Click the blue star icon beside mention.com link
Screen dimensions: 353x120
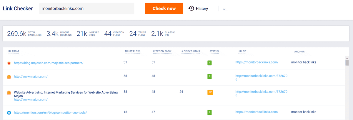tap(9, 112)
